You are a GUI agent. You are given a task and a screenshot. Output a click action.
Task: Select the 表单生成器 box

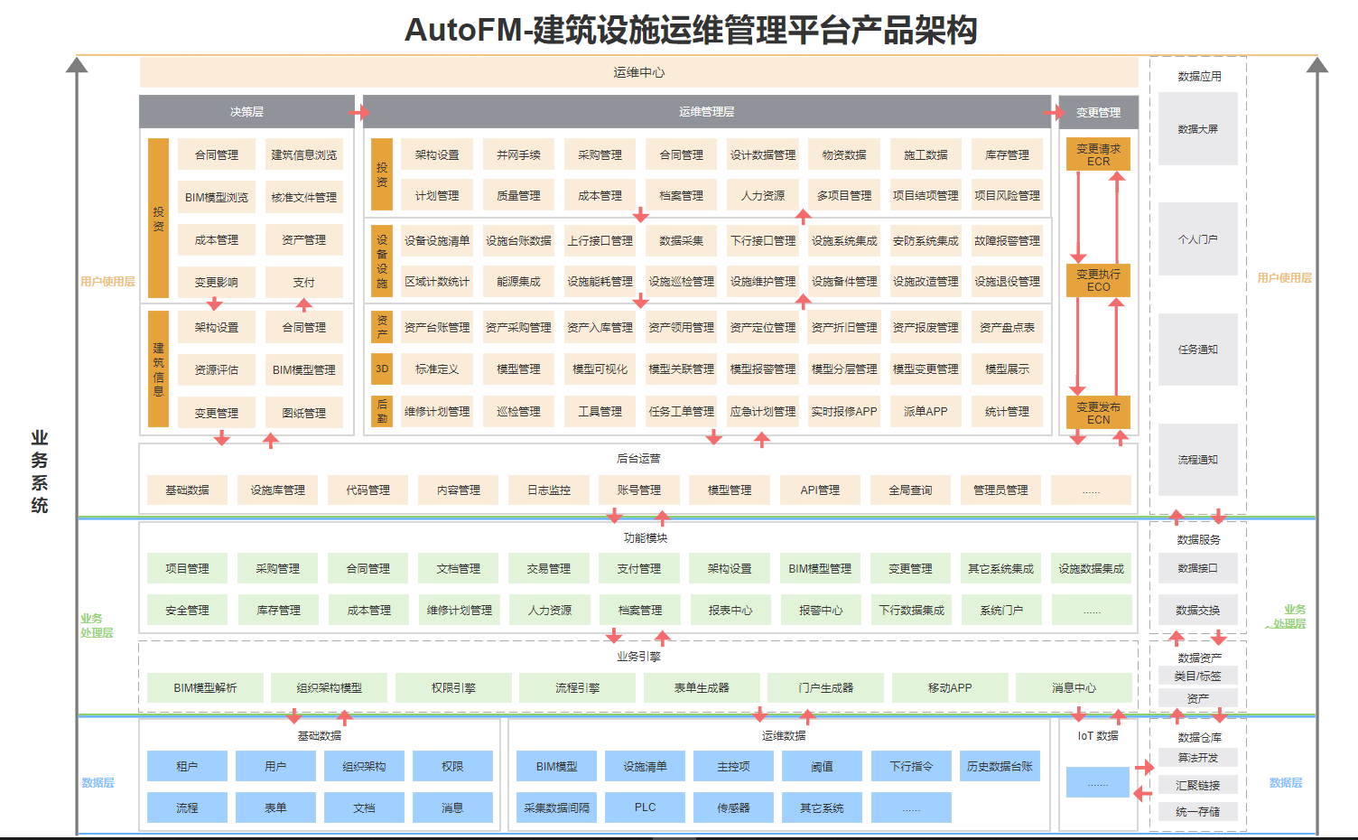(x=702, y=687)
